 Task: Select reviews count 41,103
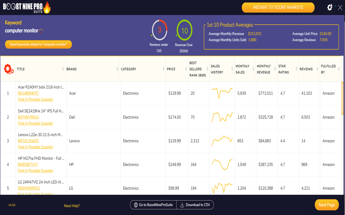307,93
